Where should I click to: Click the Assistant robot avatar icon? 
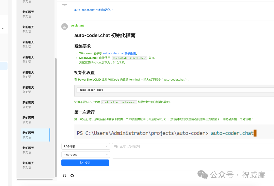64,26
